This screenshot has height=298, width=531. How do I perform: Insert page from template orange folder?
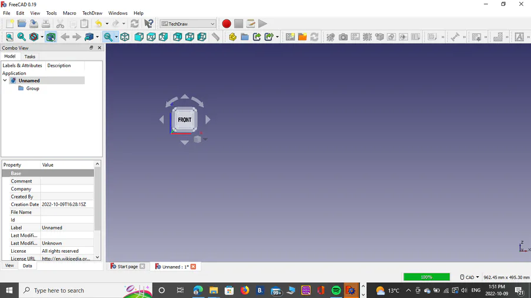point(303,37)
